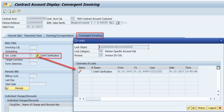Screen dimensions: 224x112
Task: Click the Periods button
Action: tap(17, 88)
